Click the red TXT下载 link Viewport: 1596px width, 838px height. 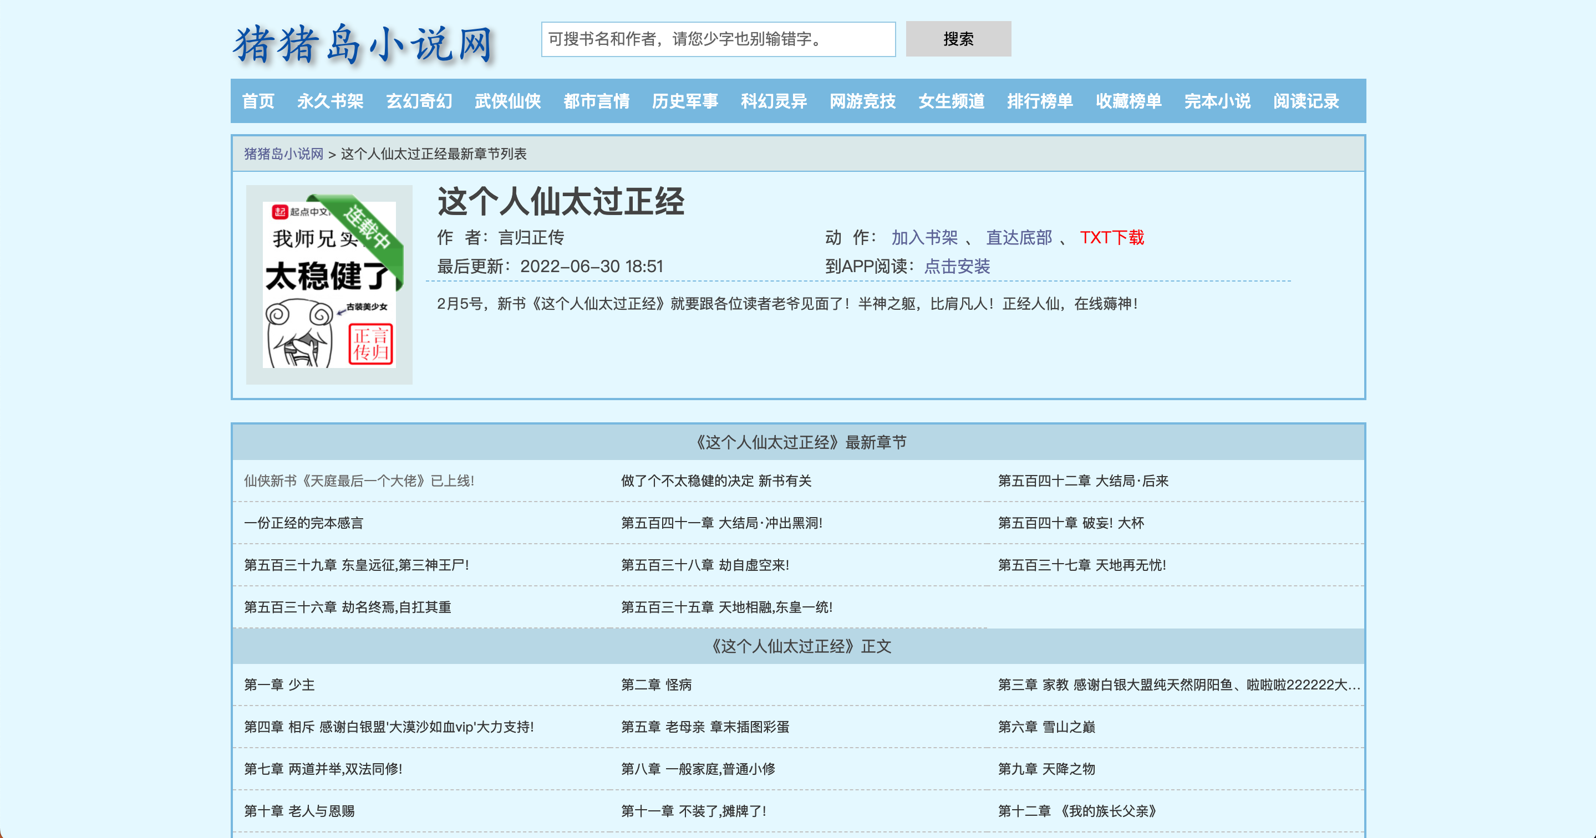click(x=1111, y=237)
